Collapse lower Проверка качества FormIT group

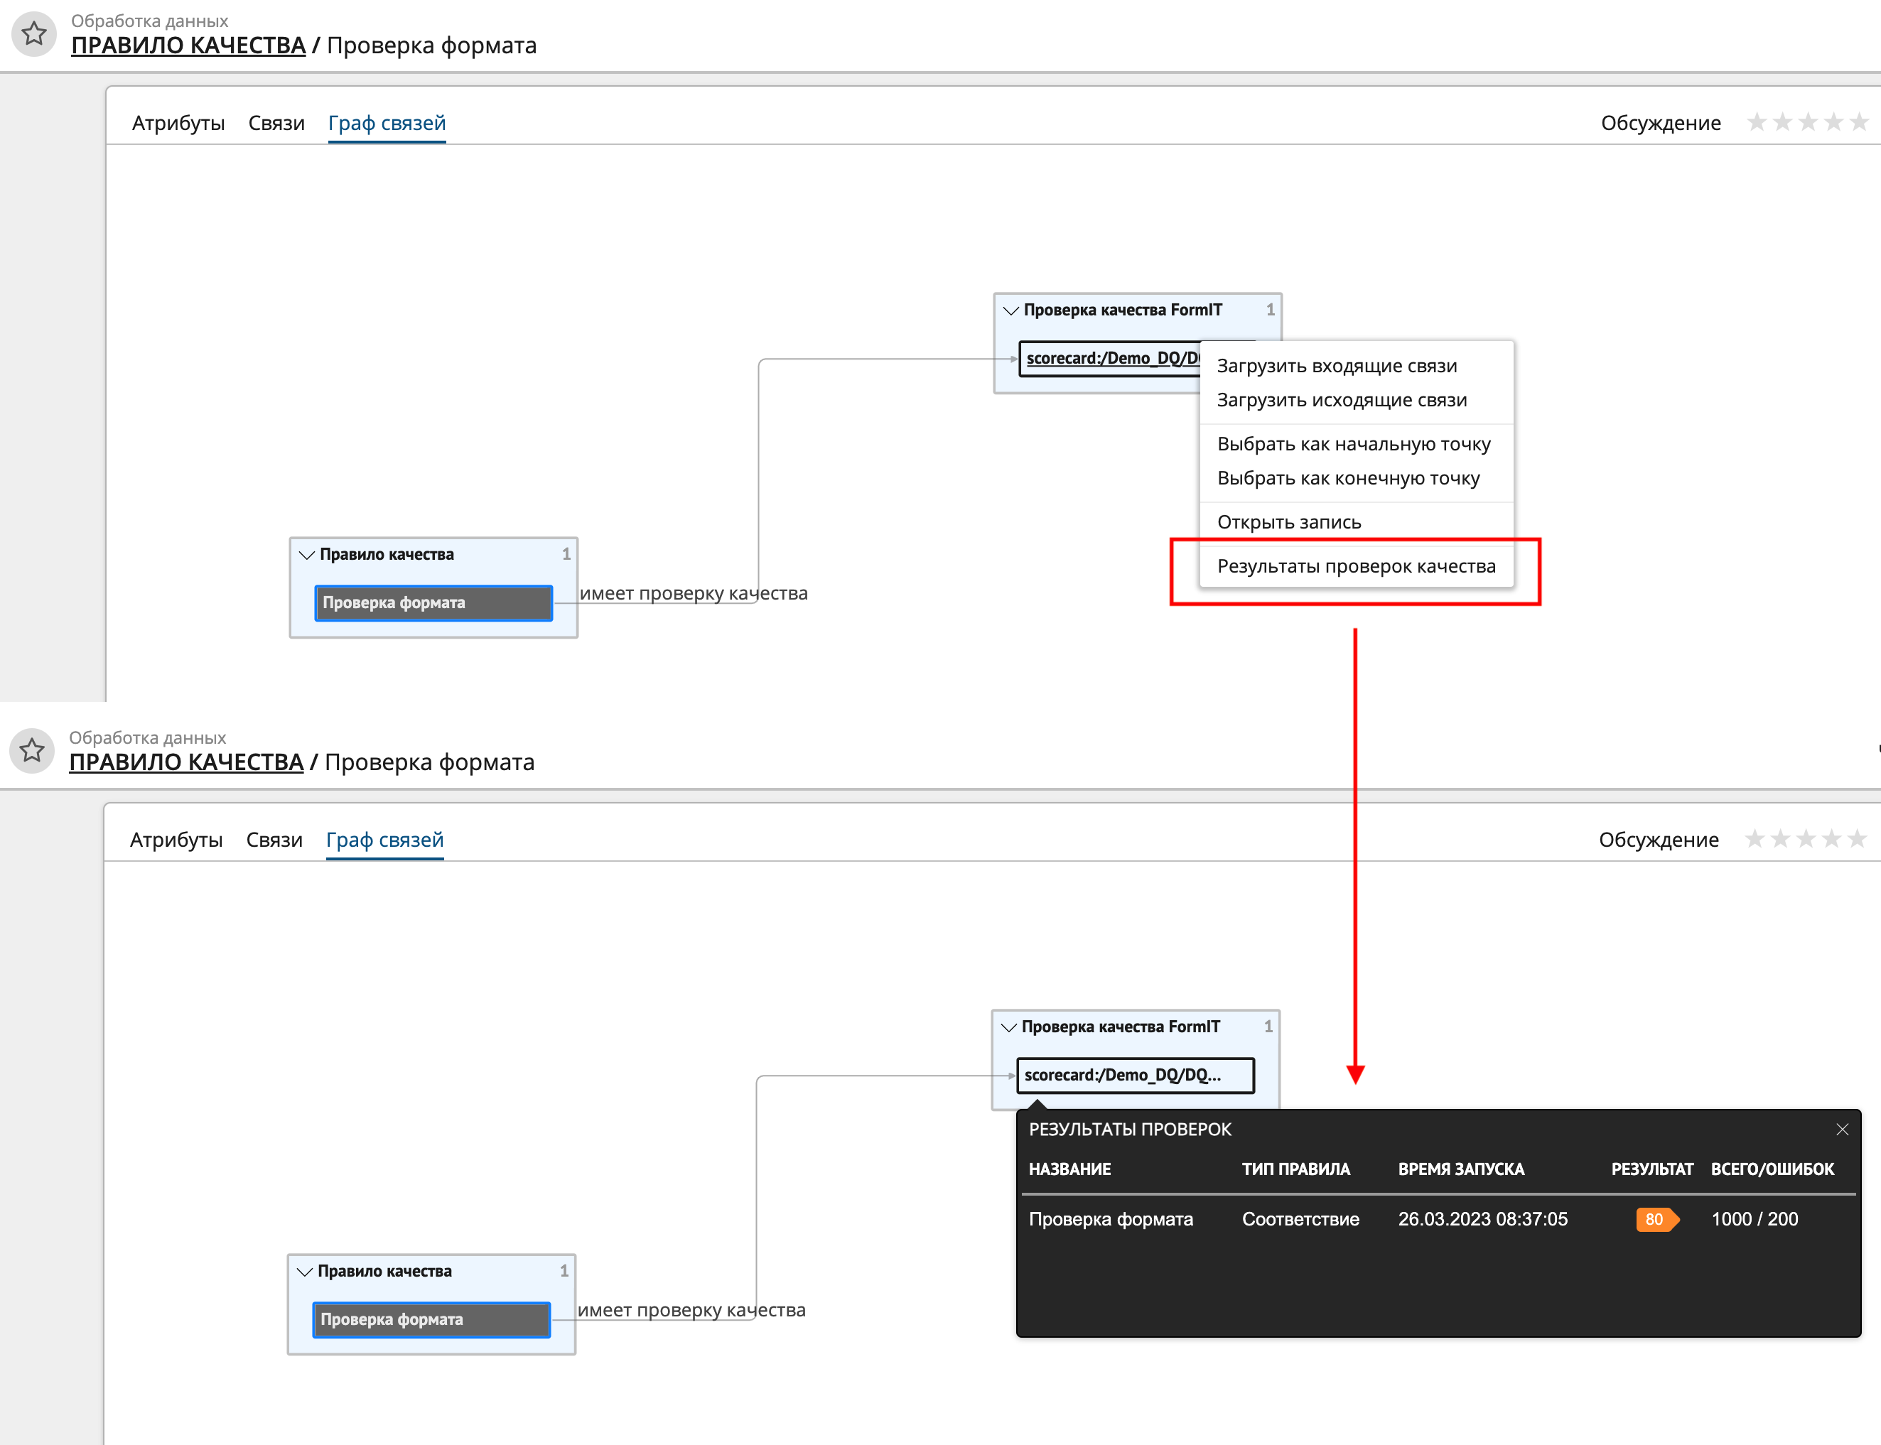coord(1008,1027)
